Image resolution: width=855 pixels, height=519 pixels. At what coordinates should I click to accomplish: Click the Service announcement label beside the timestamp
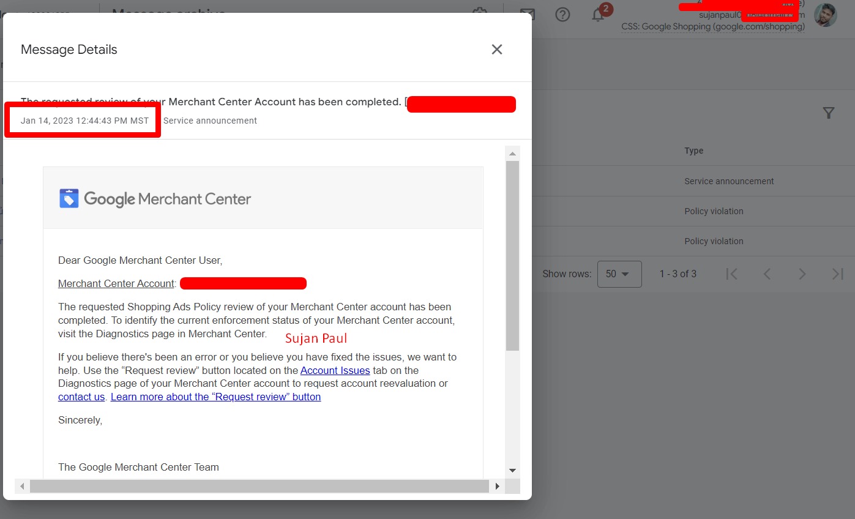click(x=210, y=121)
